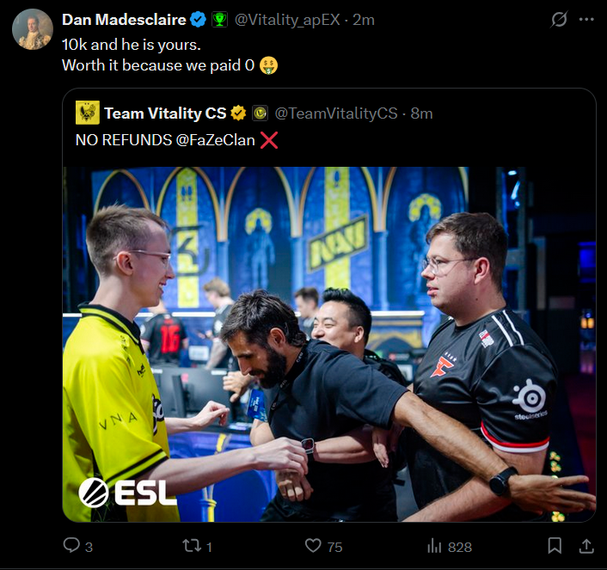
Task: Click the Grok explain slash-circle icon
Action: click(x=559, y=20)
